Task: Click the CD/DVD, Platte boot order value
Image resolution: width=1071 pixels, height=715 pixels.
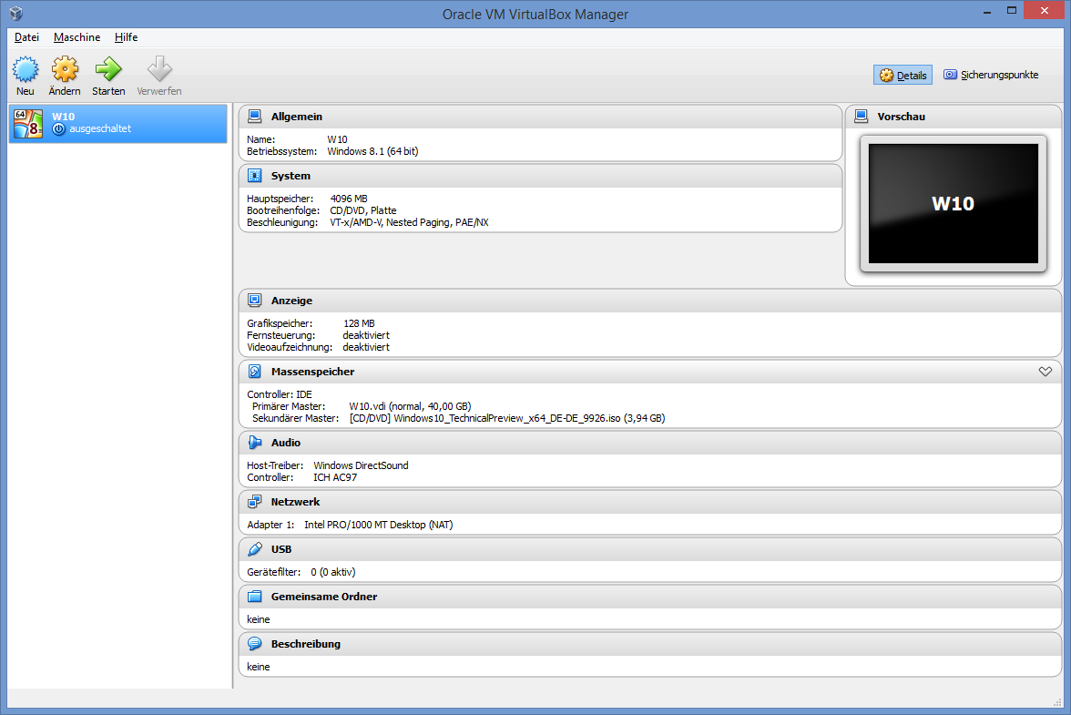Action: pos(362,211)
